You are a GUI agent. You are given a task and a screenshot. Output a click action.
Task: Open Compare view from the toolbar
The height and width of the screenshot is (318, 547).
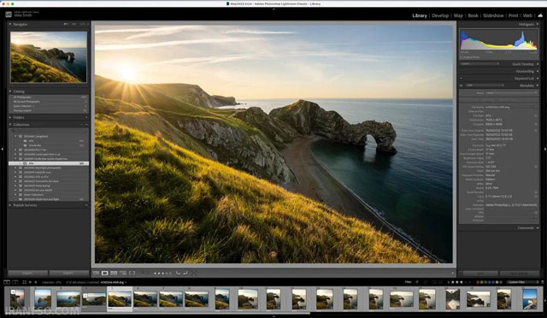click(x=114, y=273)
